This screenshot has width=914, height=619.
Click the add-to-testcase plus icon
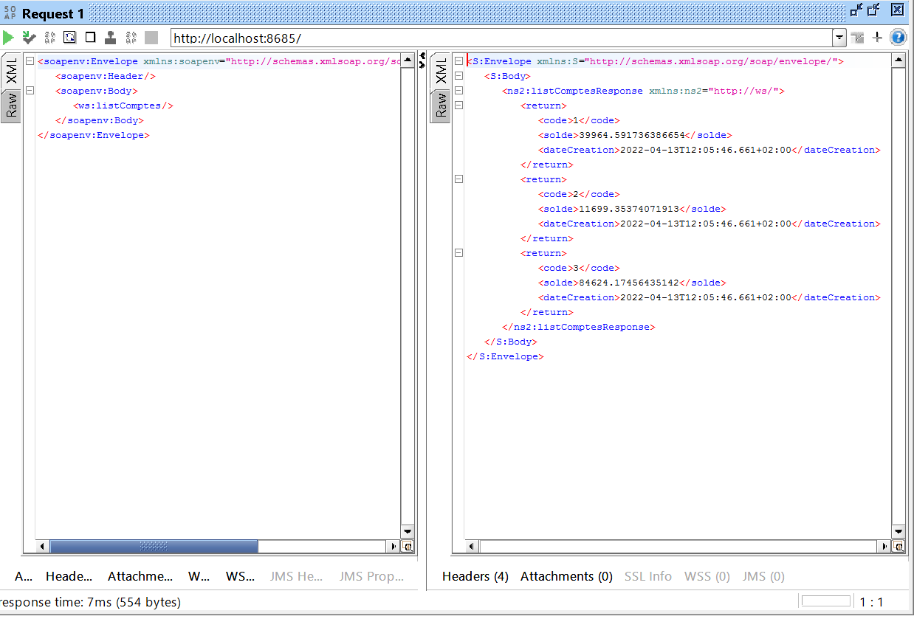tap(877, 37)
